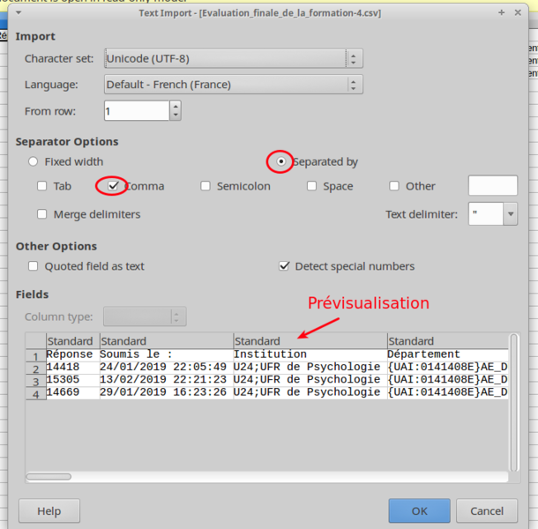The image size is (538, 529).
Task: Disable Detect special numbers option
Action: (x=284, y=265)
